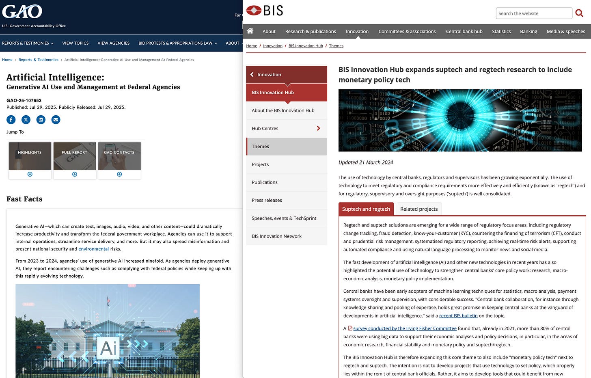Viewport: 591px width, 378px height.
Task: Click PDF icon before Irving Fisher survey link
Action: [x=350, y=328]
